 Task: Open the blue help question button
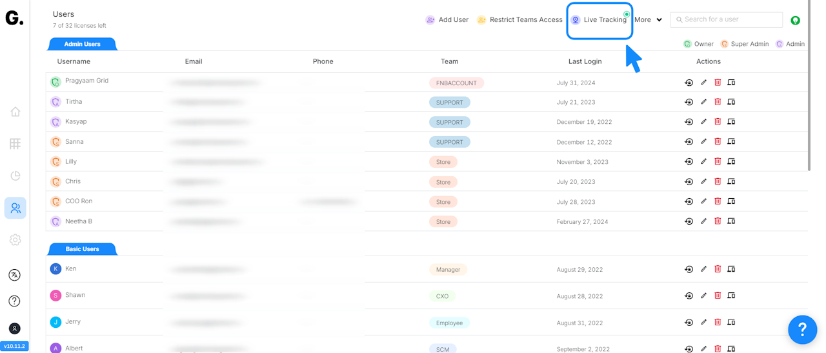(802, 330)
